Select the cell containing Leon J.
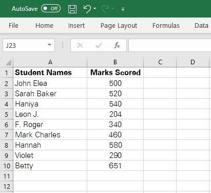This screenshot has height=193, width=211. point(50,114)
